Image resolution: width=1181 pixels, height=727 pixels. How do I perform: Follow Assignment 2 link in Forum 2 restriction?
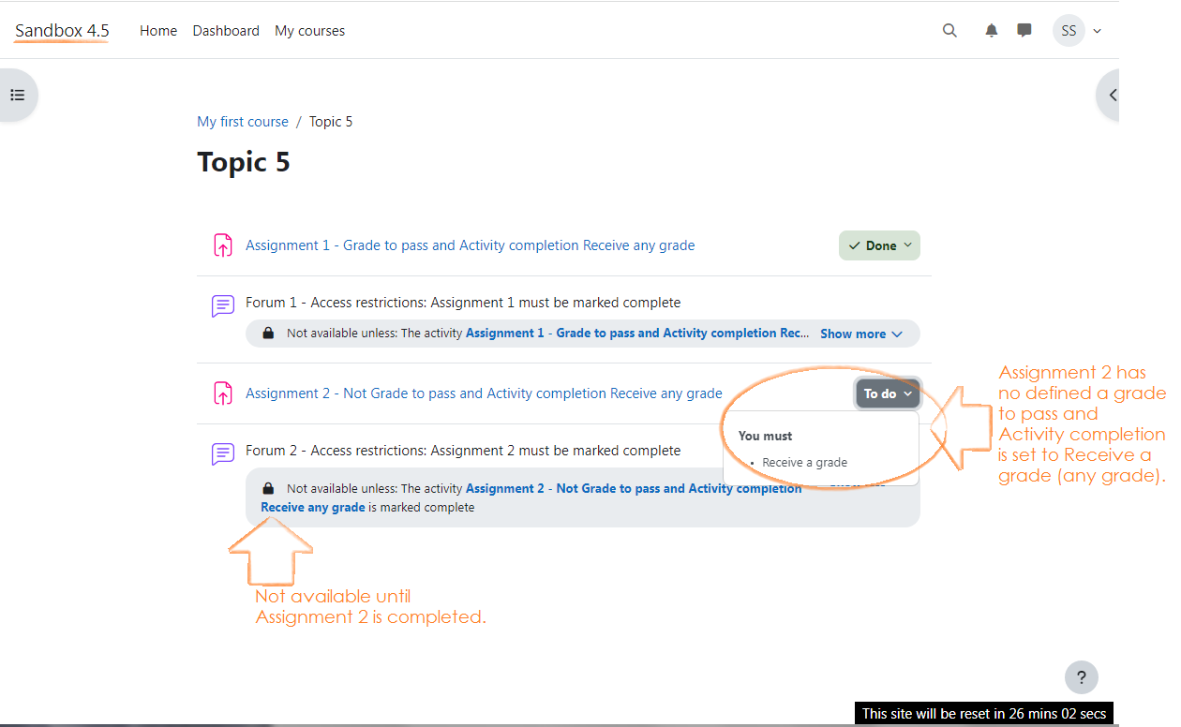point(531,497)
